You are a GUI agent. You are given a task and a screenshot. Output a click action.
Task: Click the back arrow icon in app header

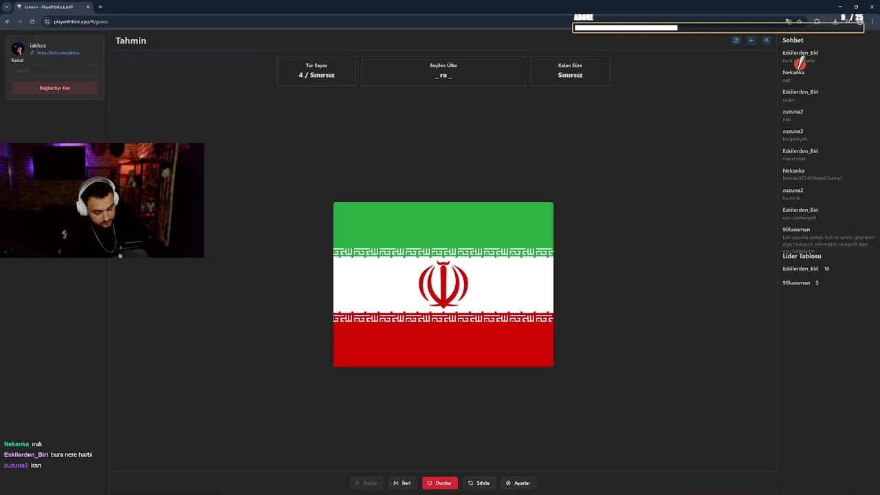[x=751, y=41]
